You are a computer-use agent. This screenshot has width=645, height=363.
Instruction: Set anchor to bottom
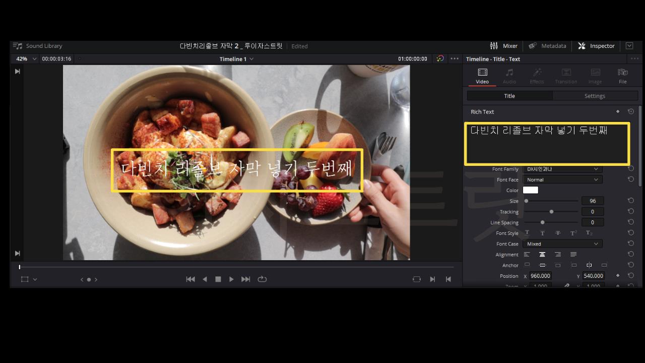point(558,265)
